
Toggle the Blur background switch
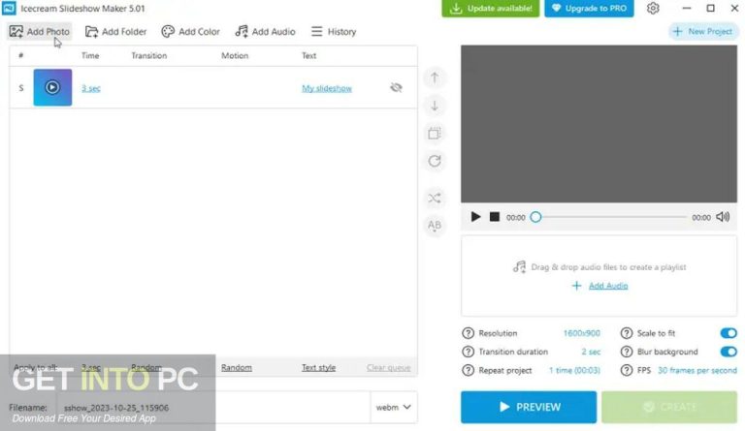click(729, 352)
